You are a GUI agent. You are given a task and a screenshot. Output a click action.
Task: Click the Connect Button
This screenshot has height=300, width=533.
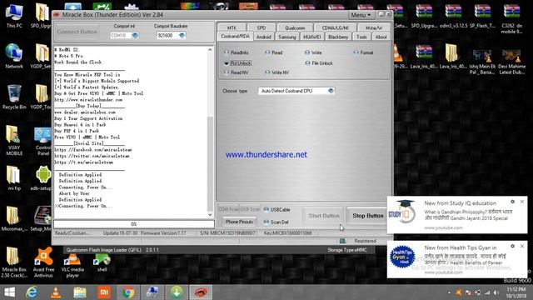tap(77, 32)
